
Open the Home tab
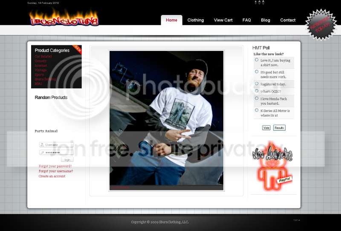click(171, 20)
